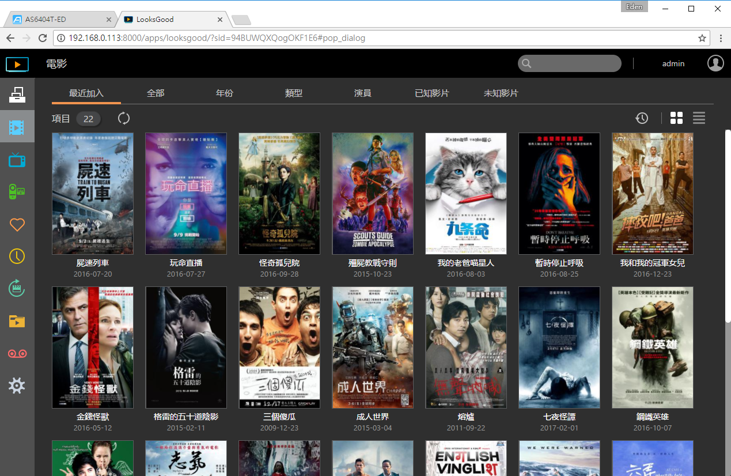Open Chrome three-dot menu
Screen dimensions: 731x476
721,38
